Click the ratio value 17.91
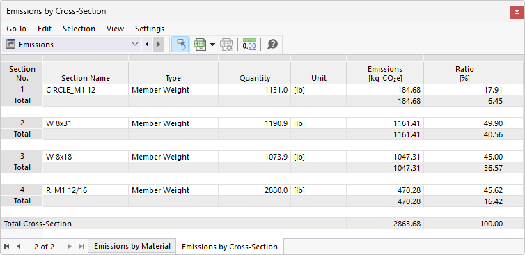 pos(464,90)
